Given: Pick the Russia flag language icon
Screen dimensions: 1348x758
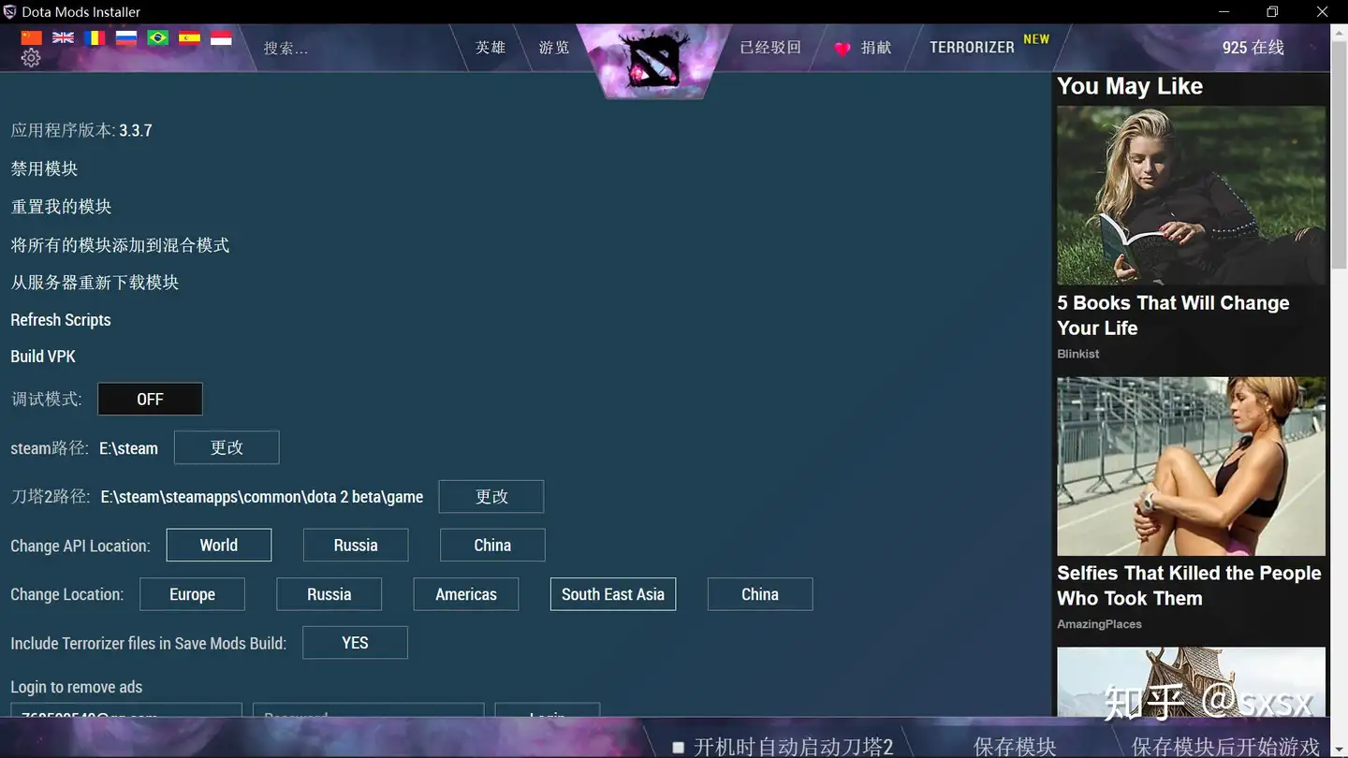Looking at the screenshot, I should (126, 37).
